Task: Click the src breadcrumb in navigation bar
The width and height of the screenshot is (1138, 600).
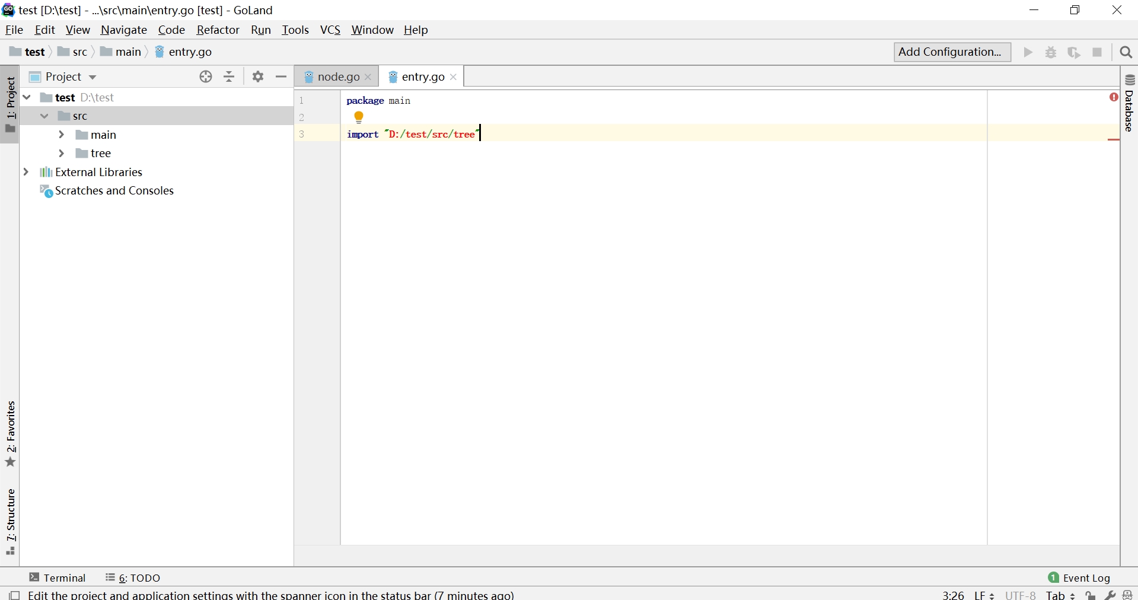Action: tap(72, 52)
